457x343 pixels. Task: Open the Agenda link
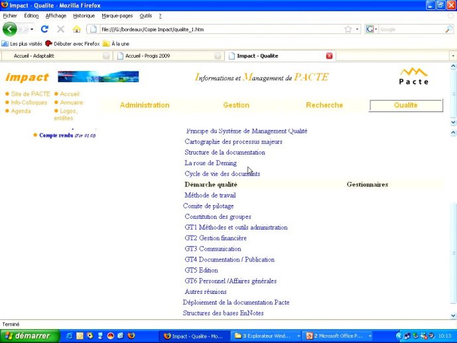tap(21, 111)
